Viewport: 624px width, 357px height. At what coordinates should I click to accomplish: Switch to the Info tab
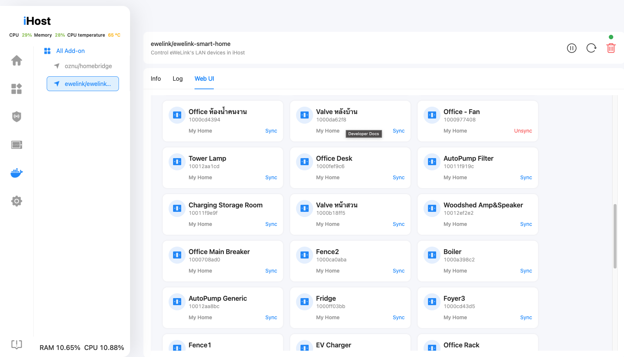(x=156, y=79)
